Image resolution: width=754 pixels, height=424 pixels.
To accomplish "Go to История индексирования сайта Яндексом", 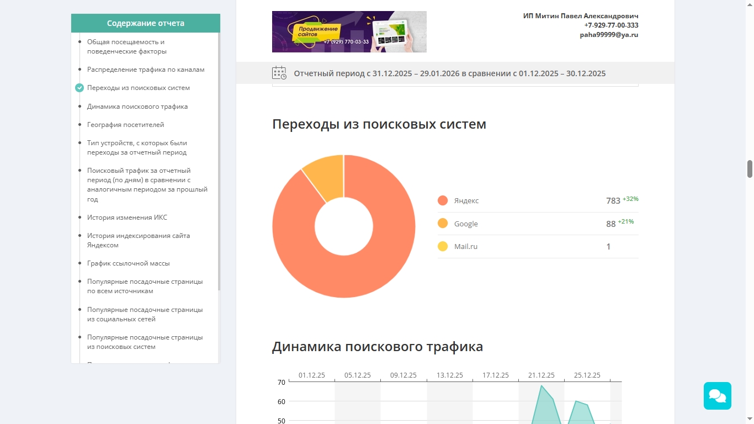I will [139, 240].
